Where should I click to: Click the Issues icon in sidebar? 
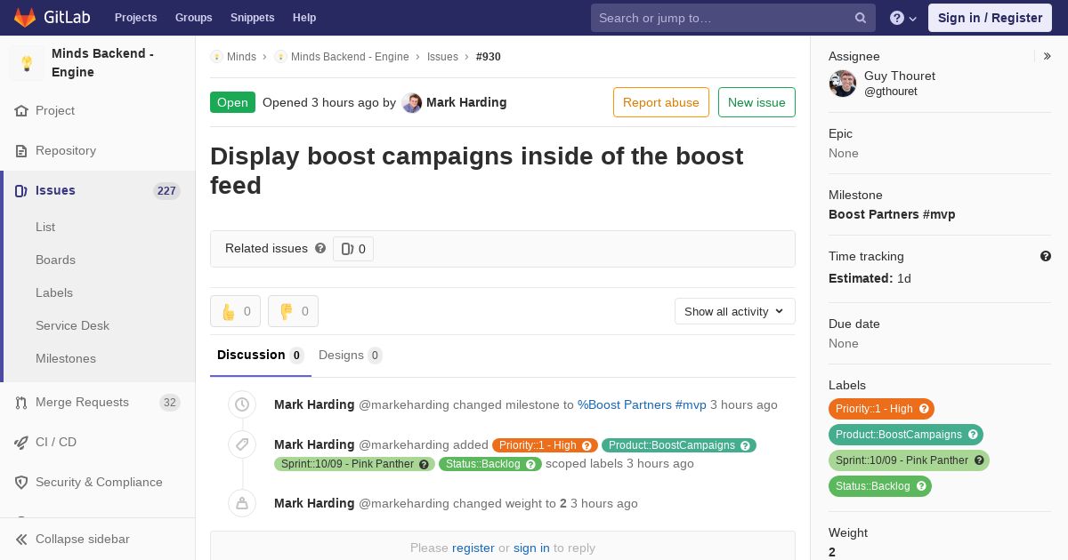tap(21, 191)
